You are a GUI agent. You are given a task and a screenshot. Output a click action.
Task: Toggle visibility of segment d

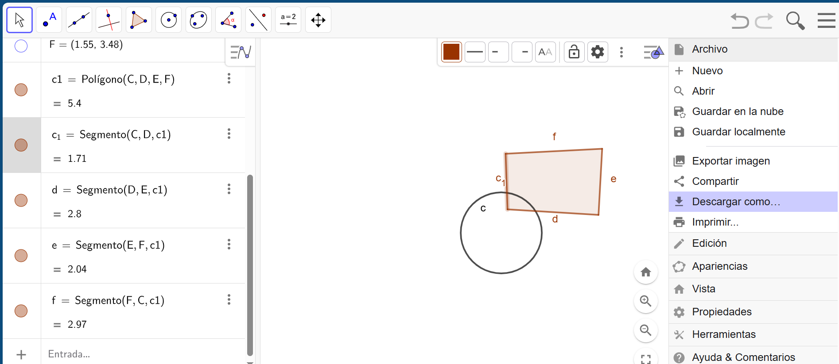pyautogui.click(x=21, y=200)
